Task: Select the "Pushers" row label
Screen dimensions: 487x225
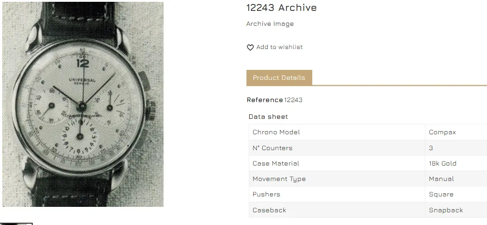Action: tap(266, 194)
